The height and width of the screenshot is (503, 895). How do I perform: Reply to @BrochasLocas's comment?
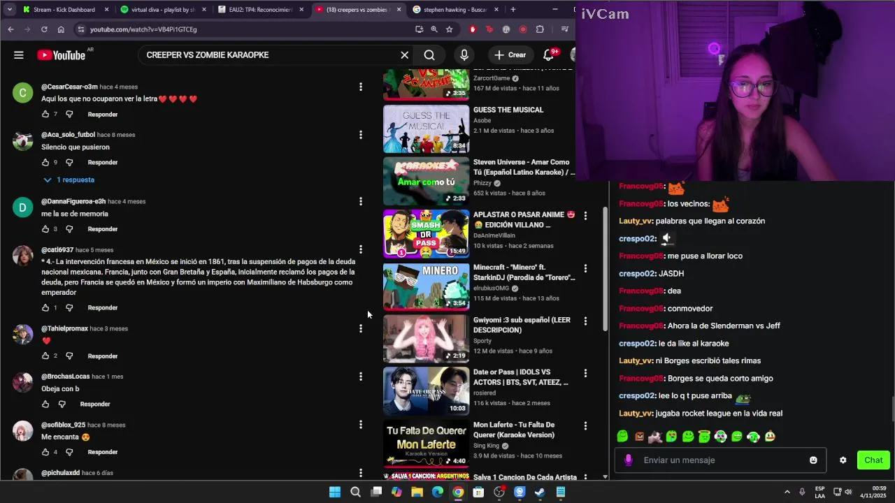(x=95, y=404)
